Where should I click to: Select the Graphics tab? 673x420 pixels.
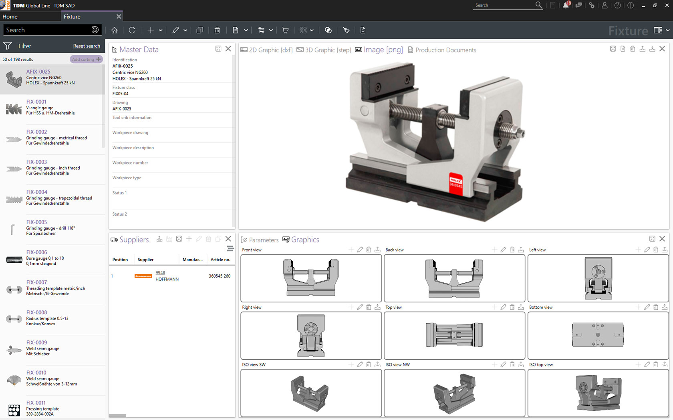click(301, 240)
